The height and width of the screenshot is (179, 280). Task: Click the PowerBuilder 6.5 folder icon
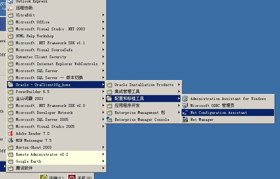pyautogui.click(x=10, y=92)
